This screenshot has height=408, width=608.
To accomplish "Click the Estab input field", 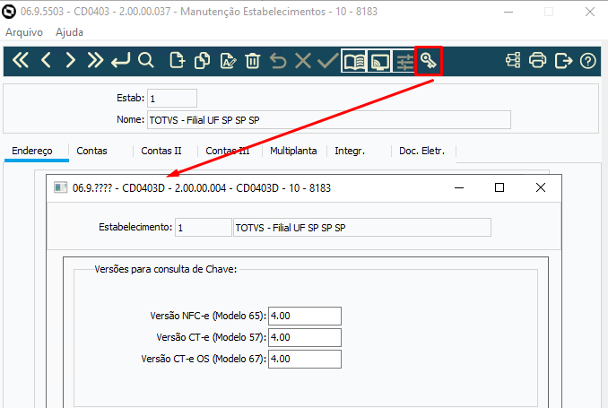I will (x=172, y=98).
